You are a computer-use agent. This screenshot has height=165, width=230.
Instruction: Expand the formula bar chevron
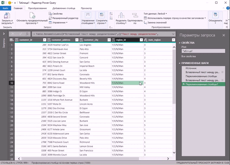pos(173,34)
